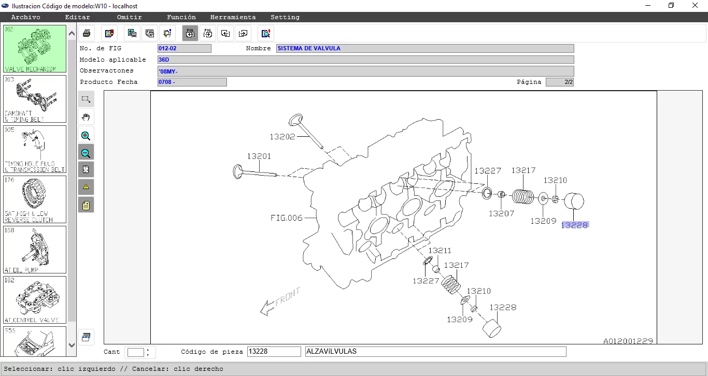708x376 pixels.
Task: Click part number 13217 beside the upper spring
Action: [523, 170]
